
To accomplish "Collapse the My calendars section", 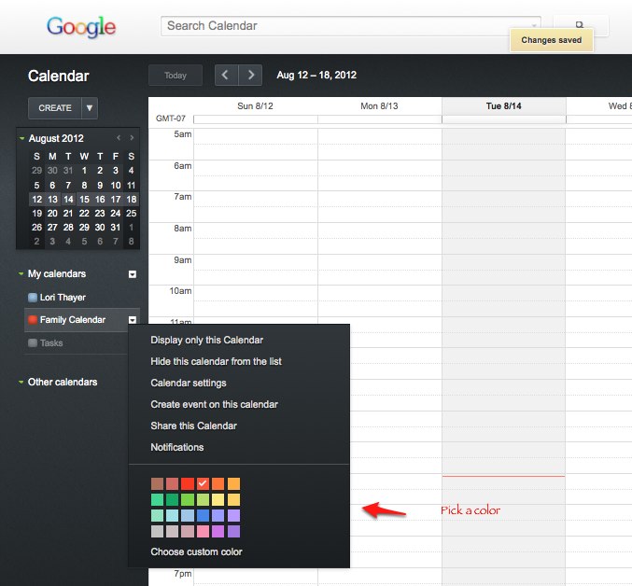I will click(21, 273).
